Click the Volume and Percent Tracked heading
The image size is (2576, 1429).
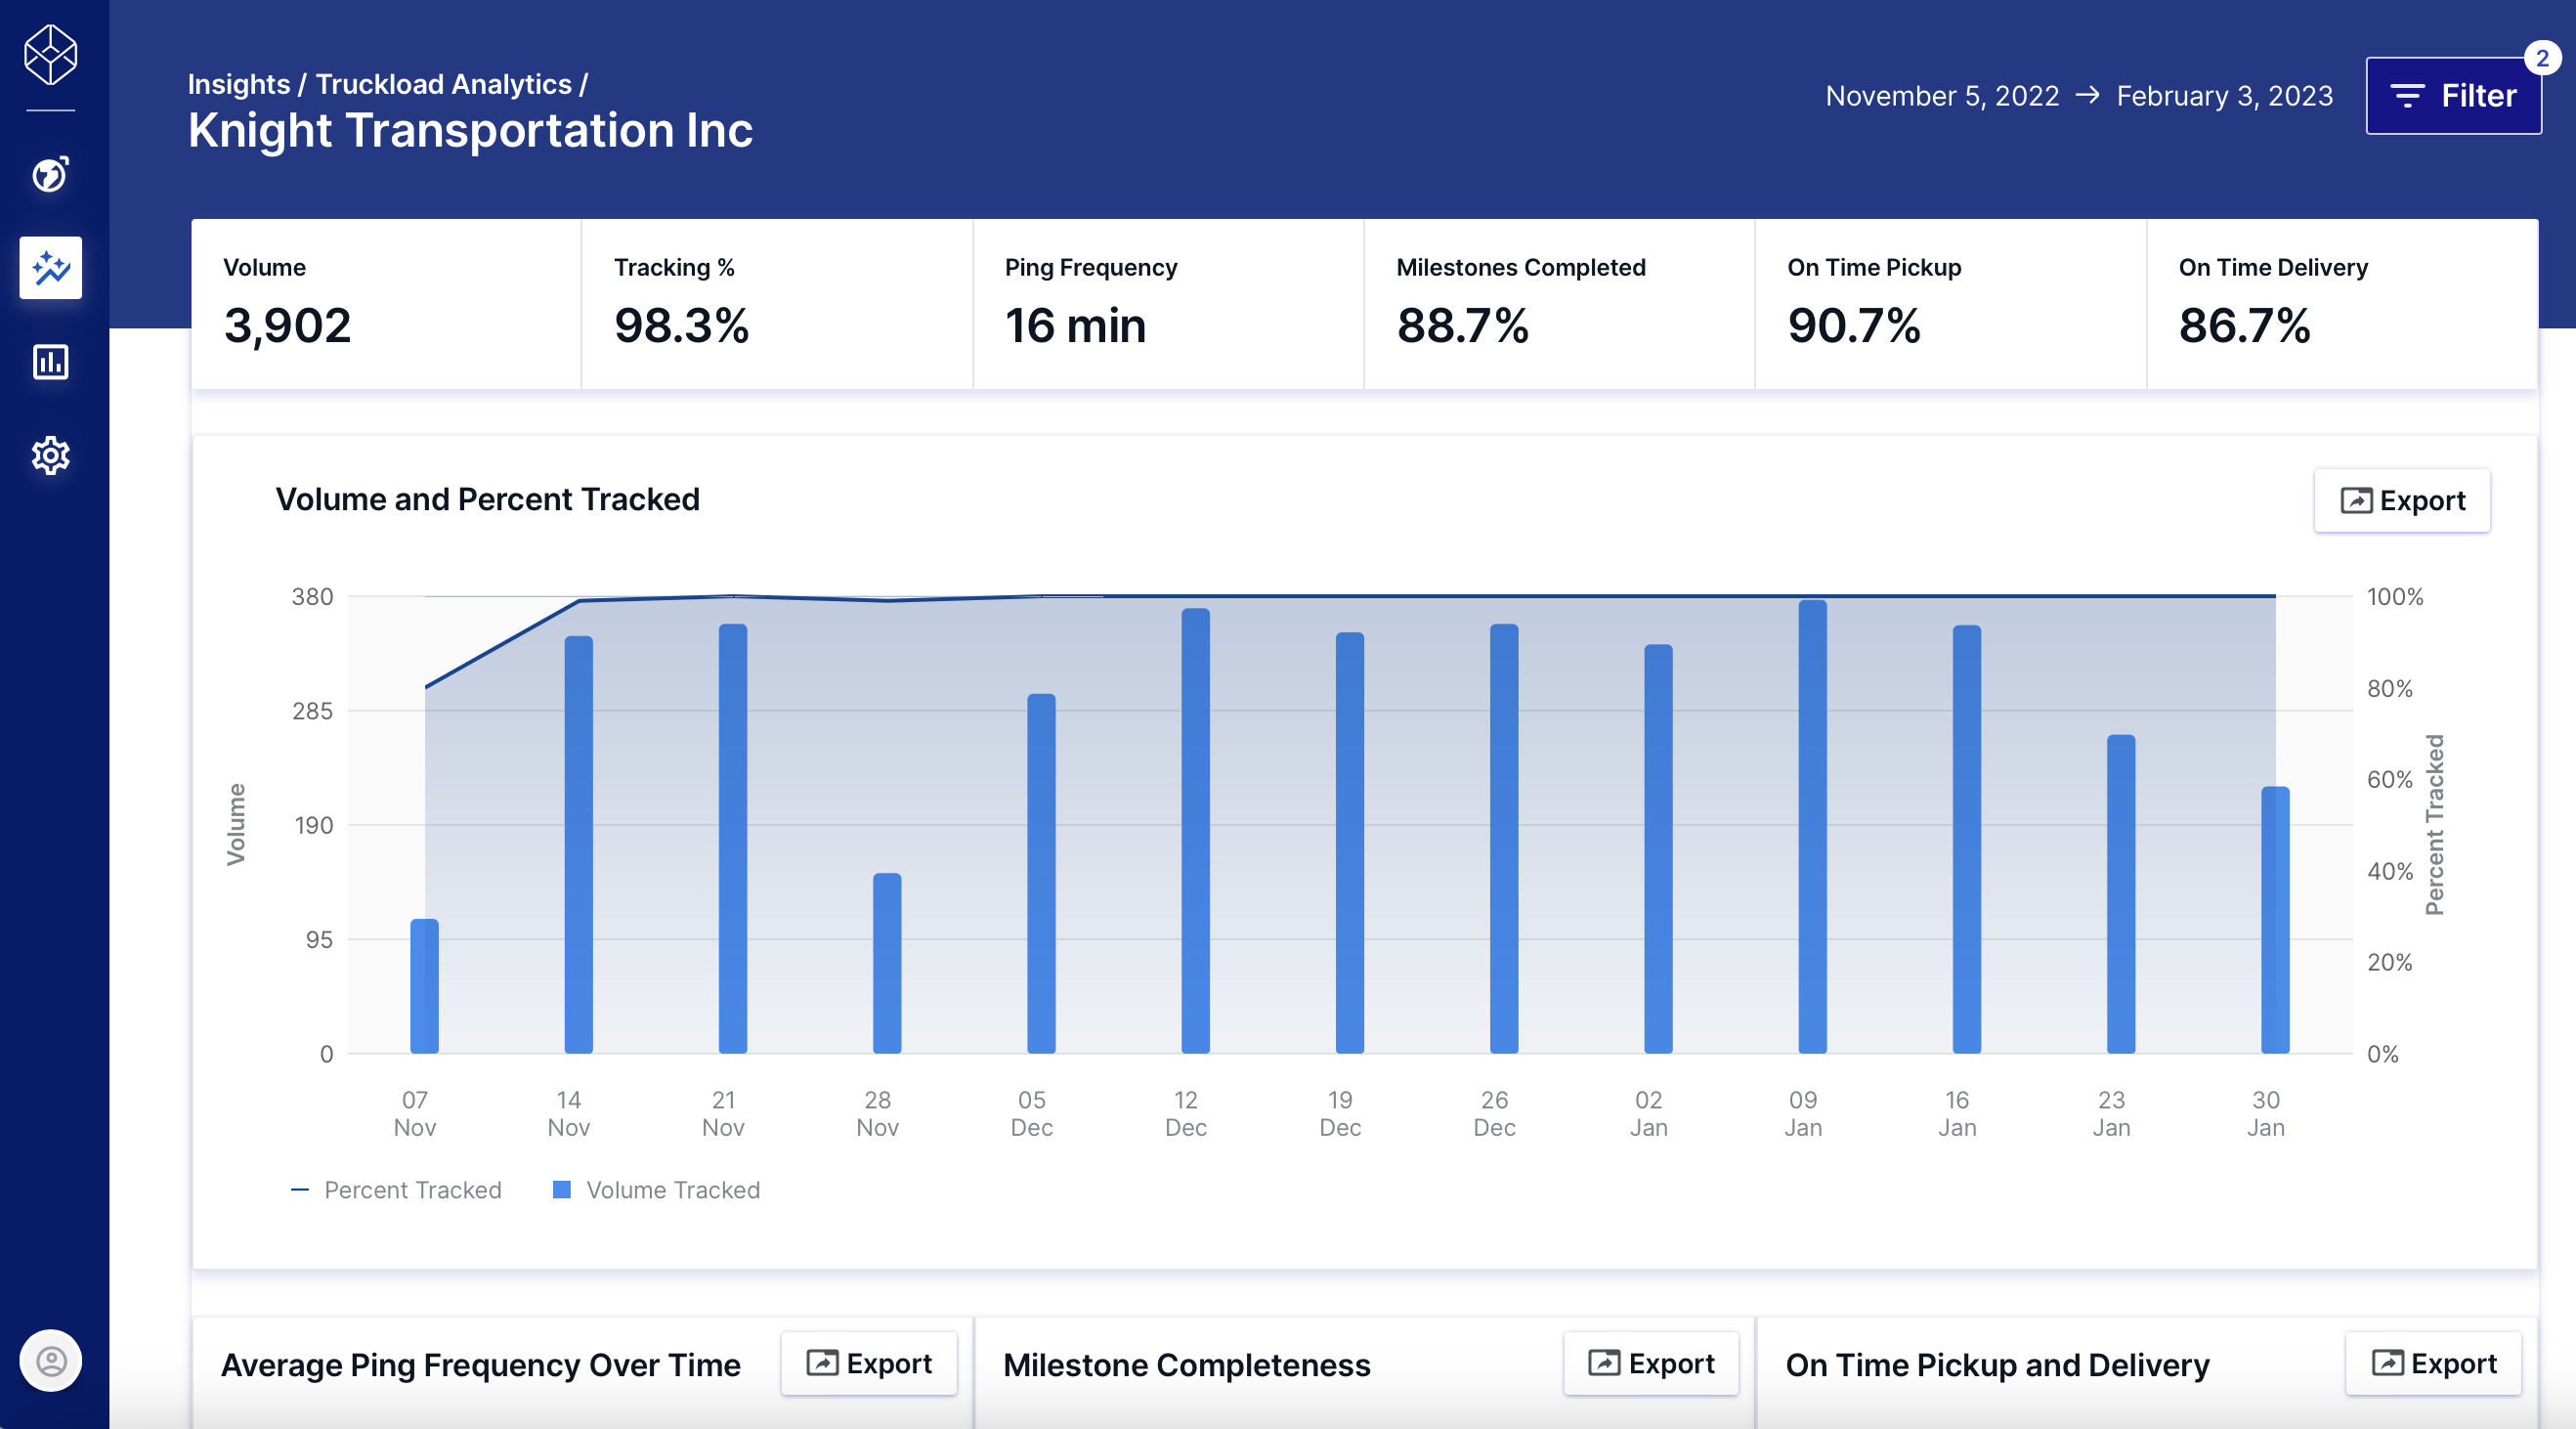pos(488,499)
